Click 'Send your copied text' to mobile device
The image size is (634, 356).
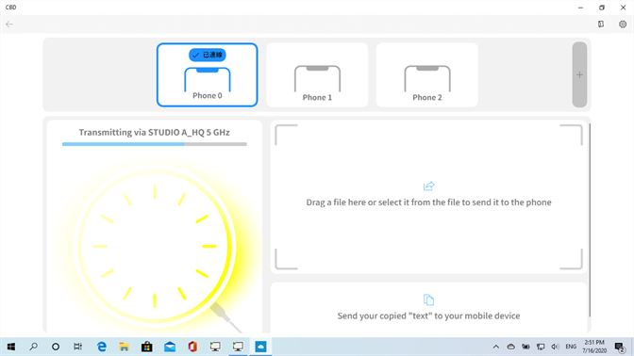coord(428,316)
